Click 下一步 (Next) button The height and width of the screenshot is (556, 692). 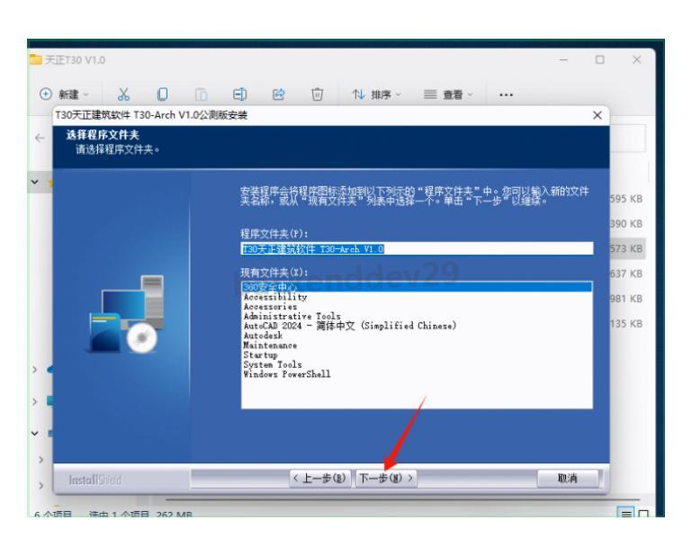[386, 477]
